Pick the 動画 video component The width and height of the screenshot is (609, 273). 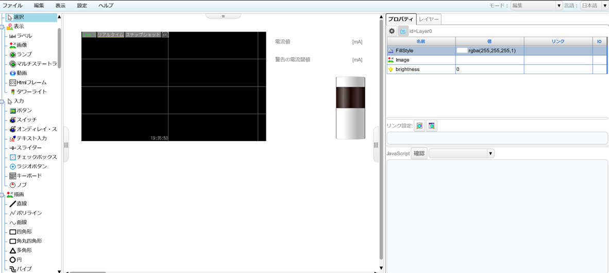click(x=18, y=73)
